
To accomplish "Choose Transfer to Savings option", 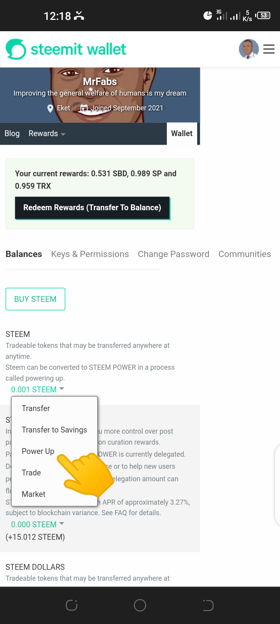I will point(54,430).
